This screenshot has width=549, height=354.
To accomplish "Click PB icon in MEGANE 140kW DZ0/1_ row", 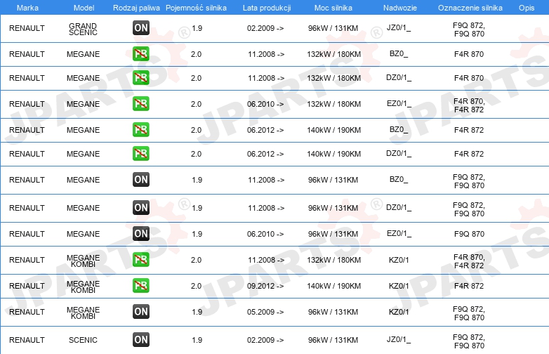I will [141, 153].
